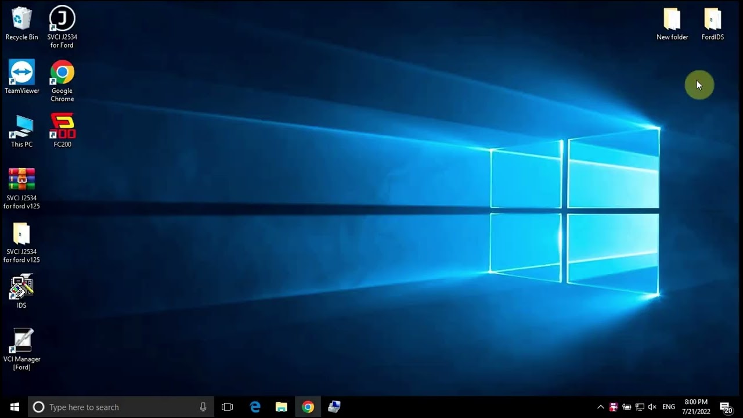The image size is (743, 418).
Task: Select the Google Chrome desktop shortcut
Action: pos(62,81)
